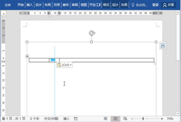Screen dimensions: 181x122
Task: Click the blue arrow shape in table cell
Action: point(53,60)
